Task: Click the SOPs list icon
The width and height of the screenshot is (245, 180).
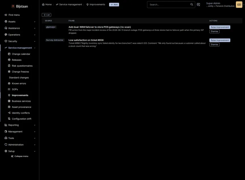Action: pos(9,89)
